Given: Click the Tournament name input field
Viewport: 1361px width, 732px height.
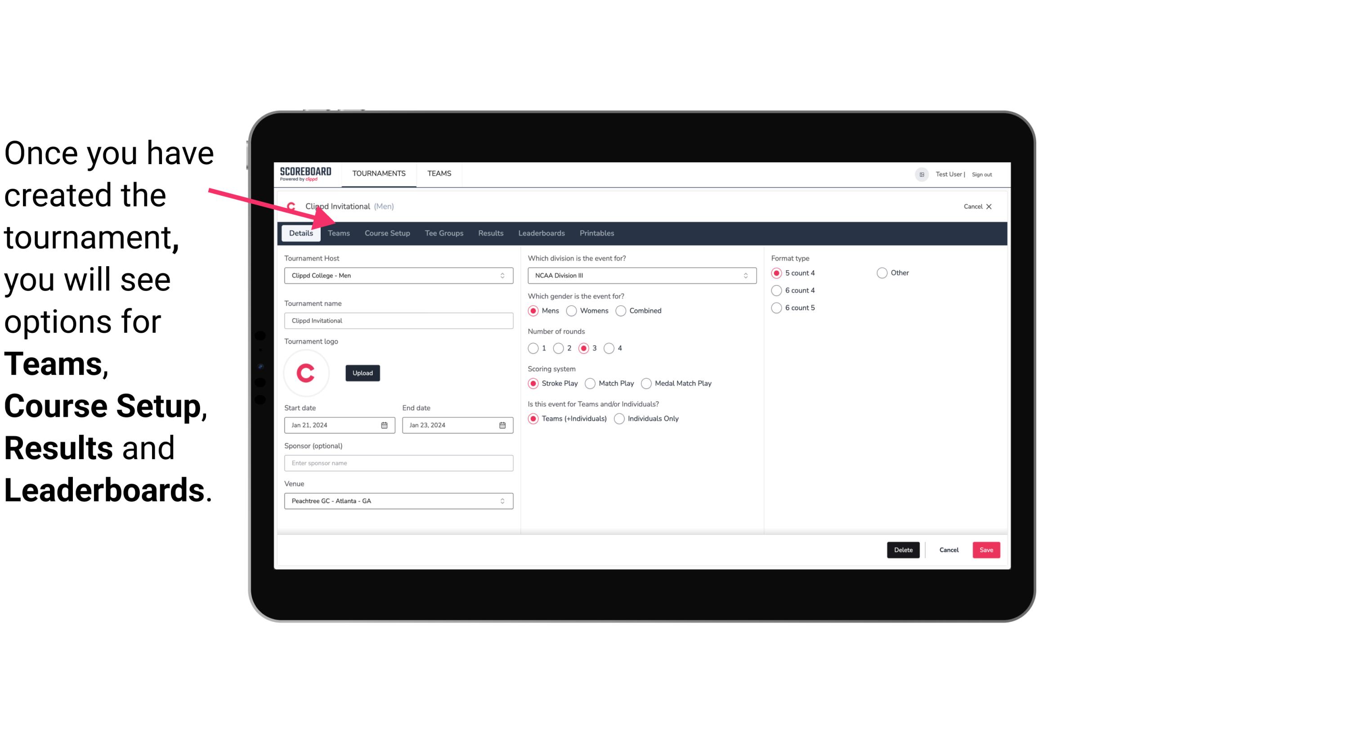Looking at the screenshot, I should pos(398,321).
